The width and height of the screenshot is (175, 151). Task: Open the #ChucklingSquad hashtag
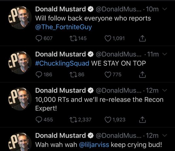[62, 63]
